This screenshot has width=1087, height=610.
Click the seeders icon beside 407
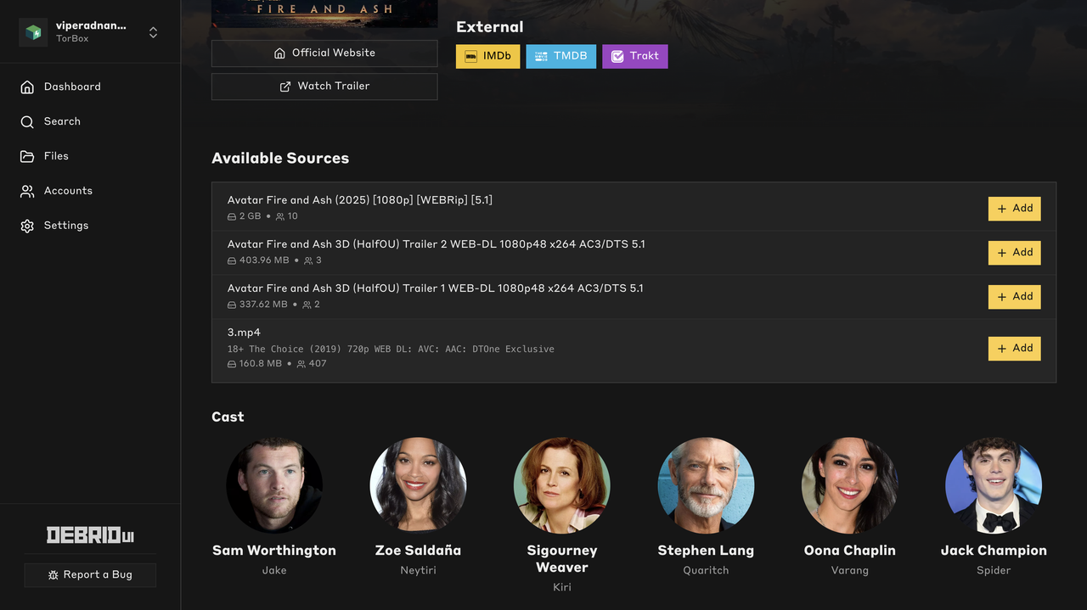tap(301, 364)
